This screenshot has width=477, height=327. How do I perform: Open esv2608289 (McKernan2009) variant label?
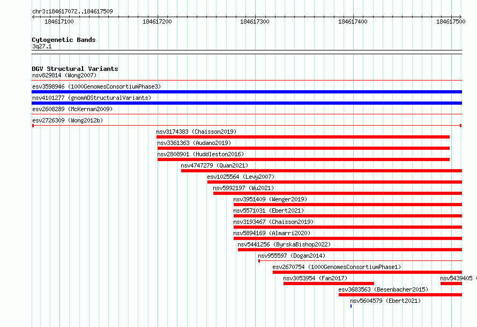tap(72, 109)
